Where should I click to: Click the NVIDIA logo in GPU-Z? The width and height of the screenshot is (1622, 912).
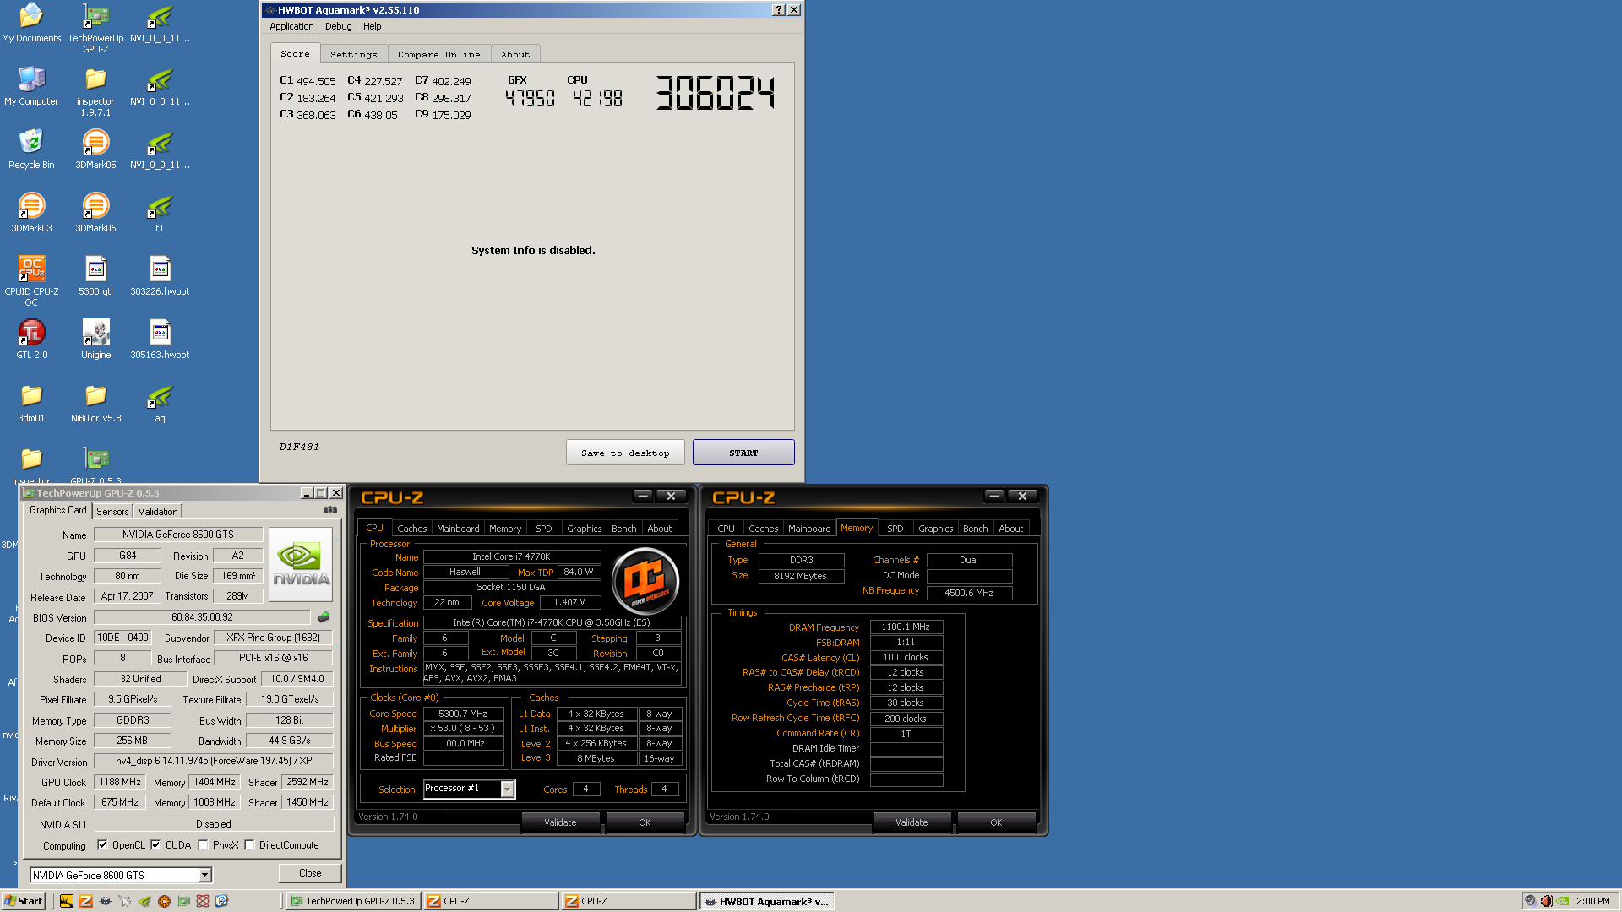(301, 564)
